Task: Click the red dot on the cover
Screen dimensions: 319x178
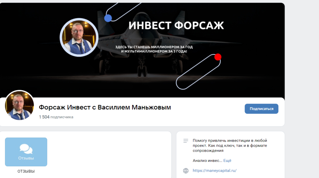Action: click(218, 57)
